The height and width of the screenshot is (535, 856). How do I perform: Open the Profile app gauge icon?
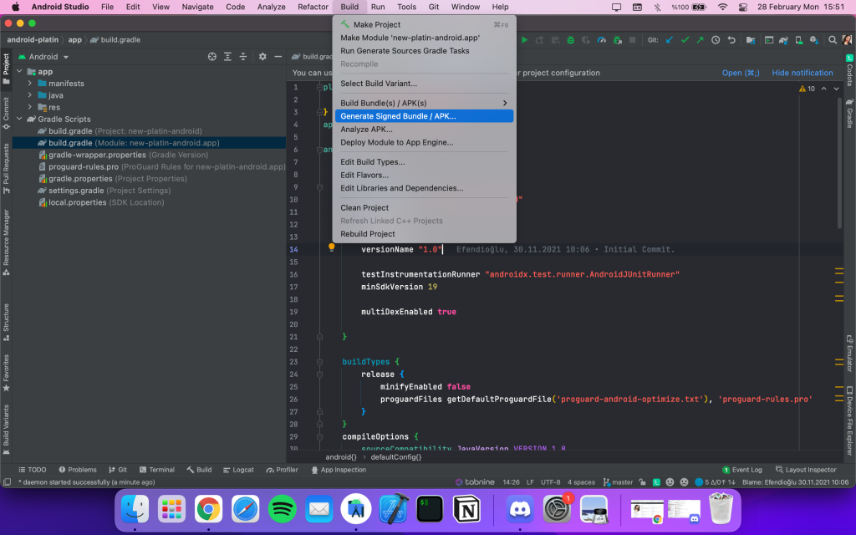[x=601, y=40]
